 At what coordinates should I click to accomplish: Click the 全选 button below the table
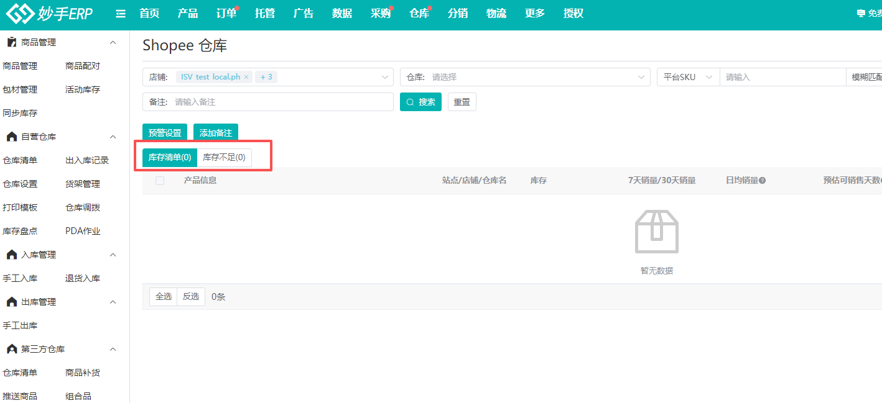(x=164, y=297)
